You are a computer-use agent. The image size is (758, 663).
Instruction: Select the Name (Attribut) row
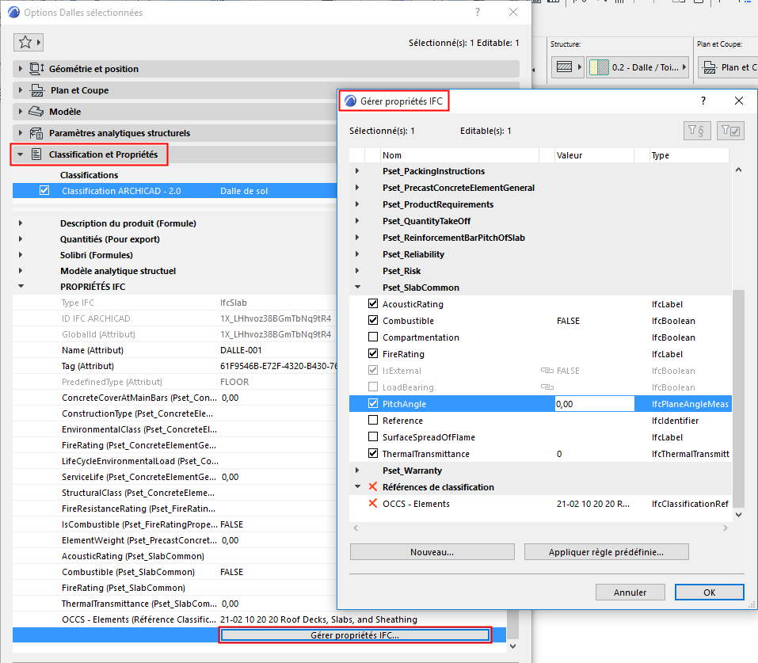[x=175, y=350]
